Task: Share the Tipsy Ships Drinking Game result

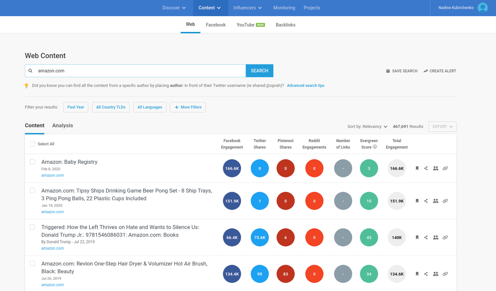Action: pyautogui.click(x=426, y=201)
